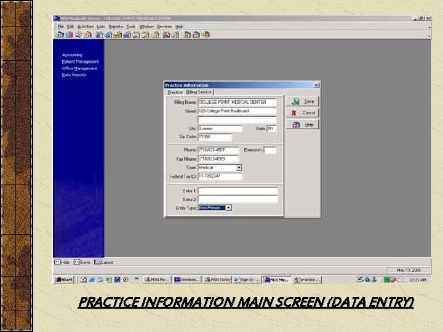
Task: Open Daily Reports in the sidebar
Action: tap(74, 75)
